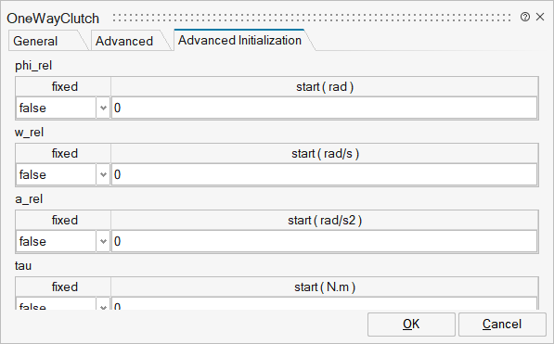Click the phi_rel fixed column header
The image size is (554, 344).
[64, 86]
